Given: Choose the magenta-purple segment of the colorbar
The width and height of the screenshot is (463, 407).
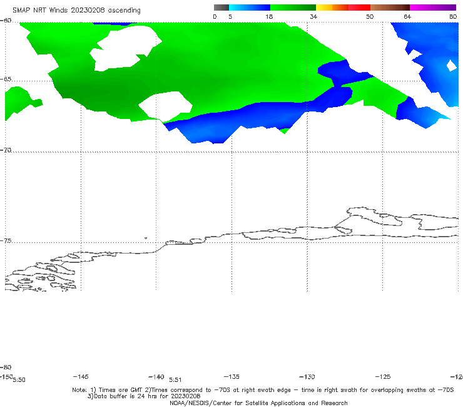Looking at the screenshot, I should click(x=433, y=8).
